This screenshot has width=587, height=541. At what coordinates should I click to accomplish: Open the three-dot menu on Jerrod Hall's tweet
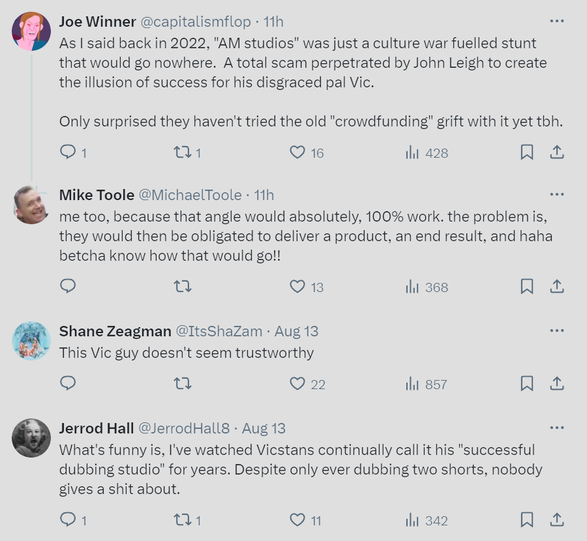(558, 428)
